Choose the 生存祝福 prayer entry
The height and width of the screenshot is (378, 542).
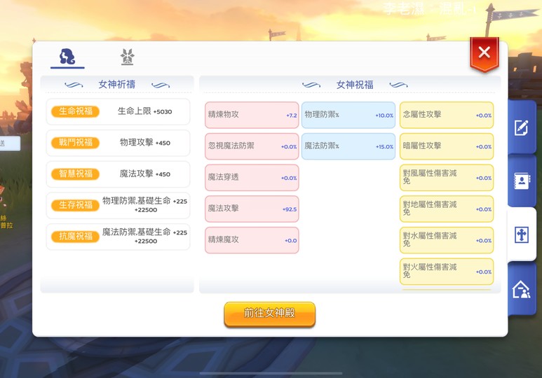pos(118,205)
